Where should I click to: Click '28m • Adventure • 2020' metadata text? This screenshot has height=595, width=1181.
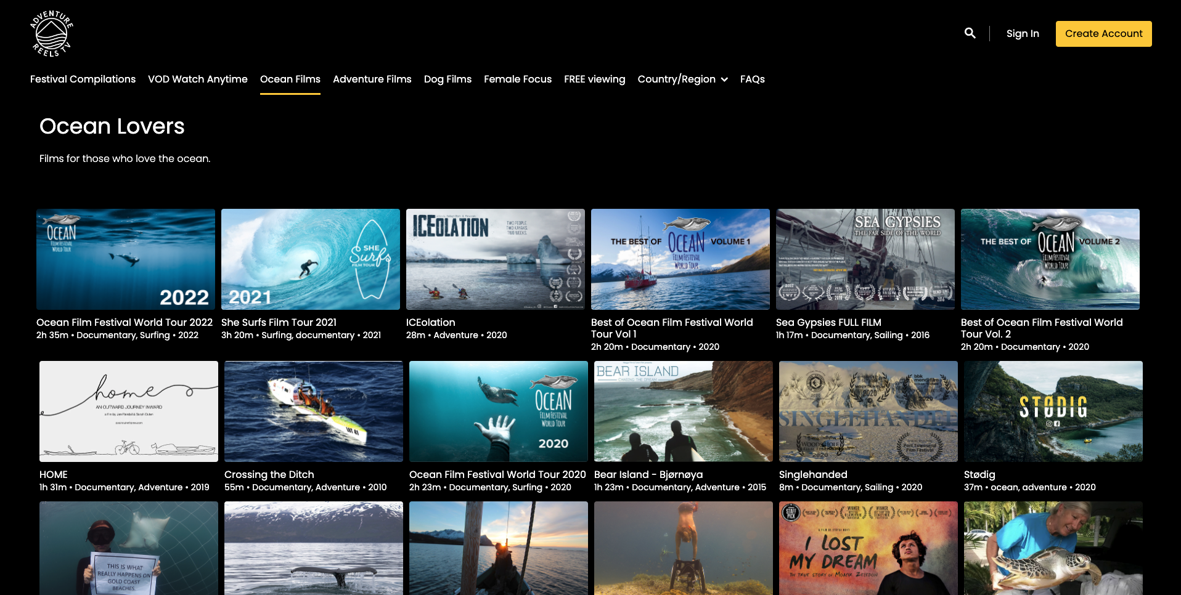pyautogui.click(x=456, y=335)
